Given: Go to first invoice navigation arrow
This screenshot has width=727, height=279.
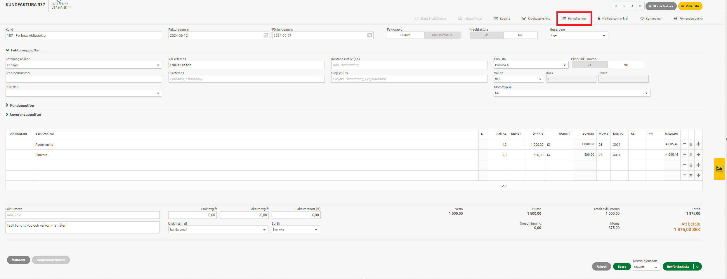Looking at the screenshot, I should [616, 6].
